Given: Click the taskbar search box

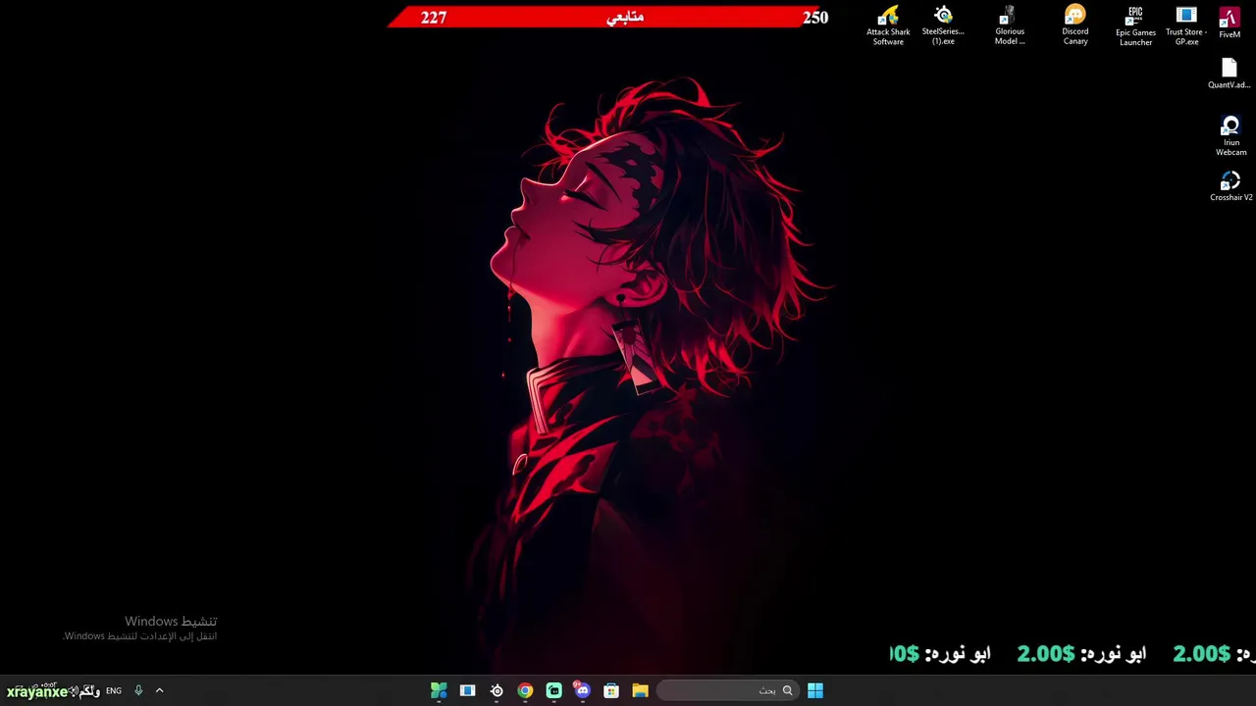Looking at the screenshot, I should point(726,690).
